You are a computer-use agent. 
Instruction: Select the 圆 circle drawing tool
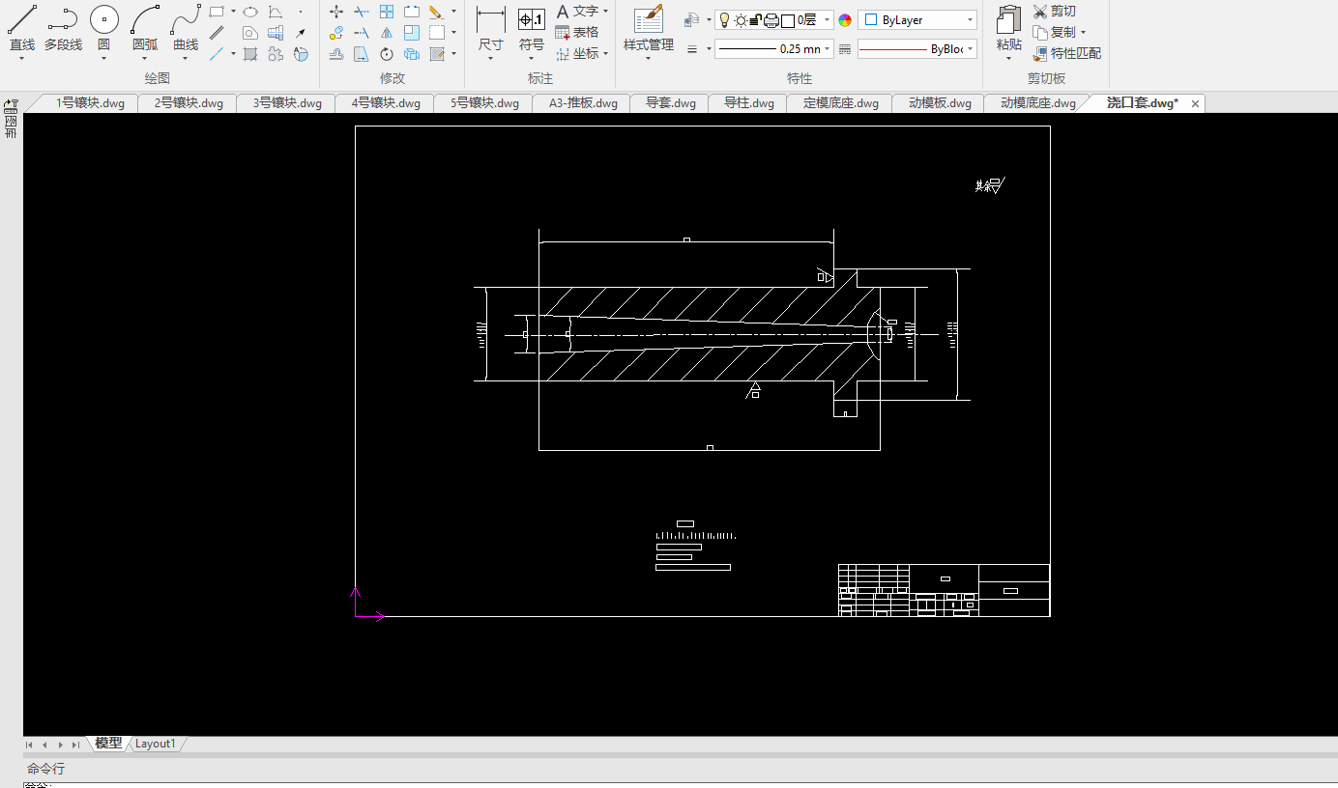(103, 29)
